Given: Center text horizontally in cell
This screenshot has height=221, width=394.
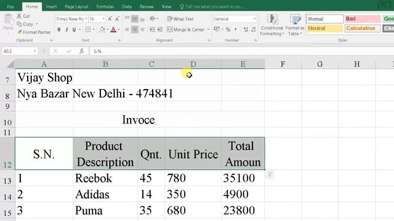Looking at the screenshot, I should click(135, 29).
